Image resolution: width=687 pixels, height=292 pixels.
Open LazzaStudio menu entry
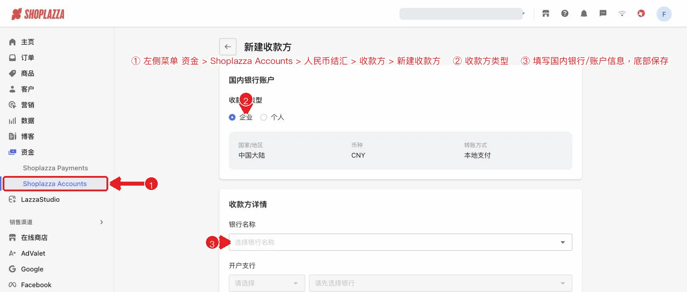coord(40,200)
